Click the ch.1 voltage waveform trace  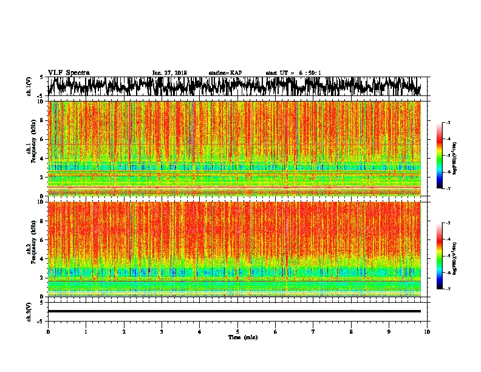tap(234, 86)
